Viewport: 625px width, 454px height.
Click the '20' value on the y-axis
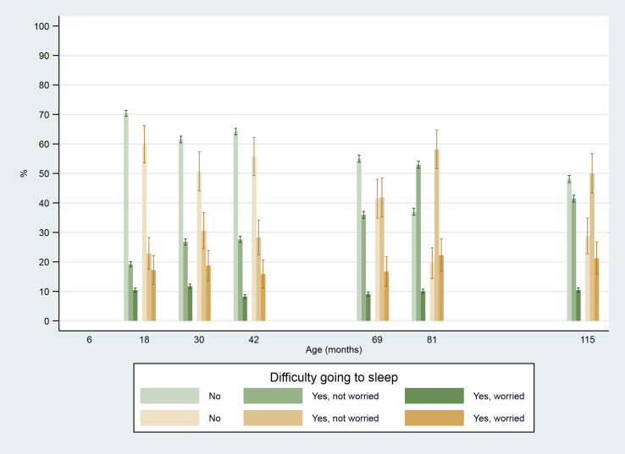click(44, 262)
